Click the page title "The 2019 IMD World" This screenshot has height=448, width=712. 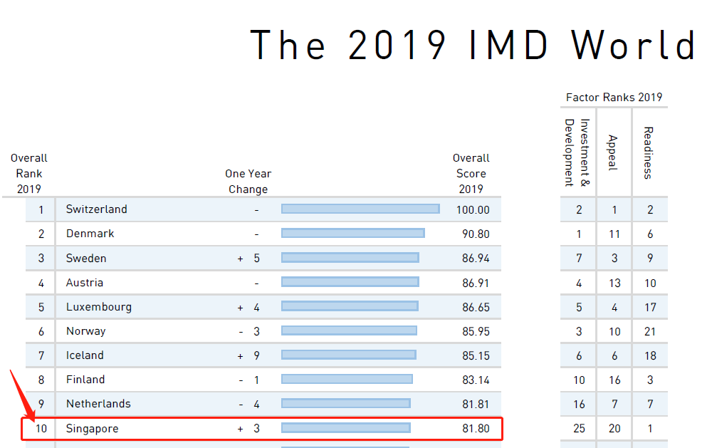coord(473,45)
